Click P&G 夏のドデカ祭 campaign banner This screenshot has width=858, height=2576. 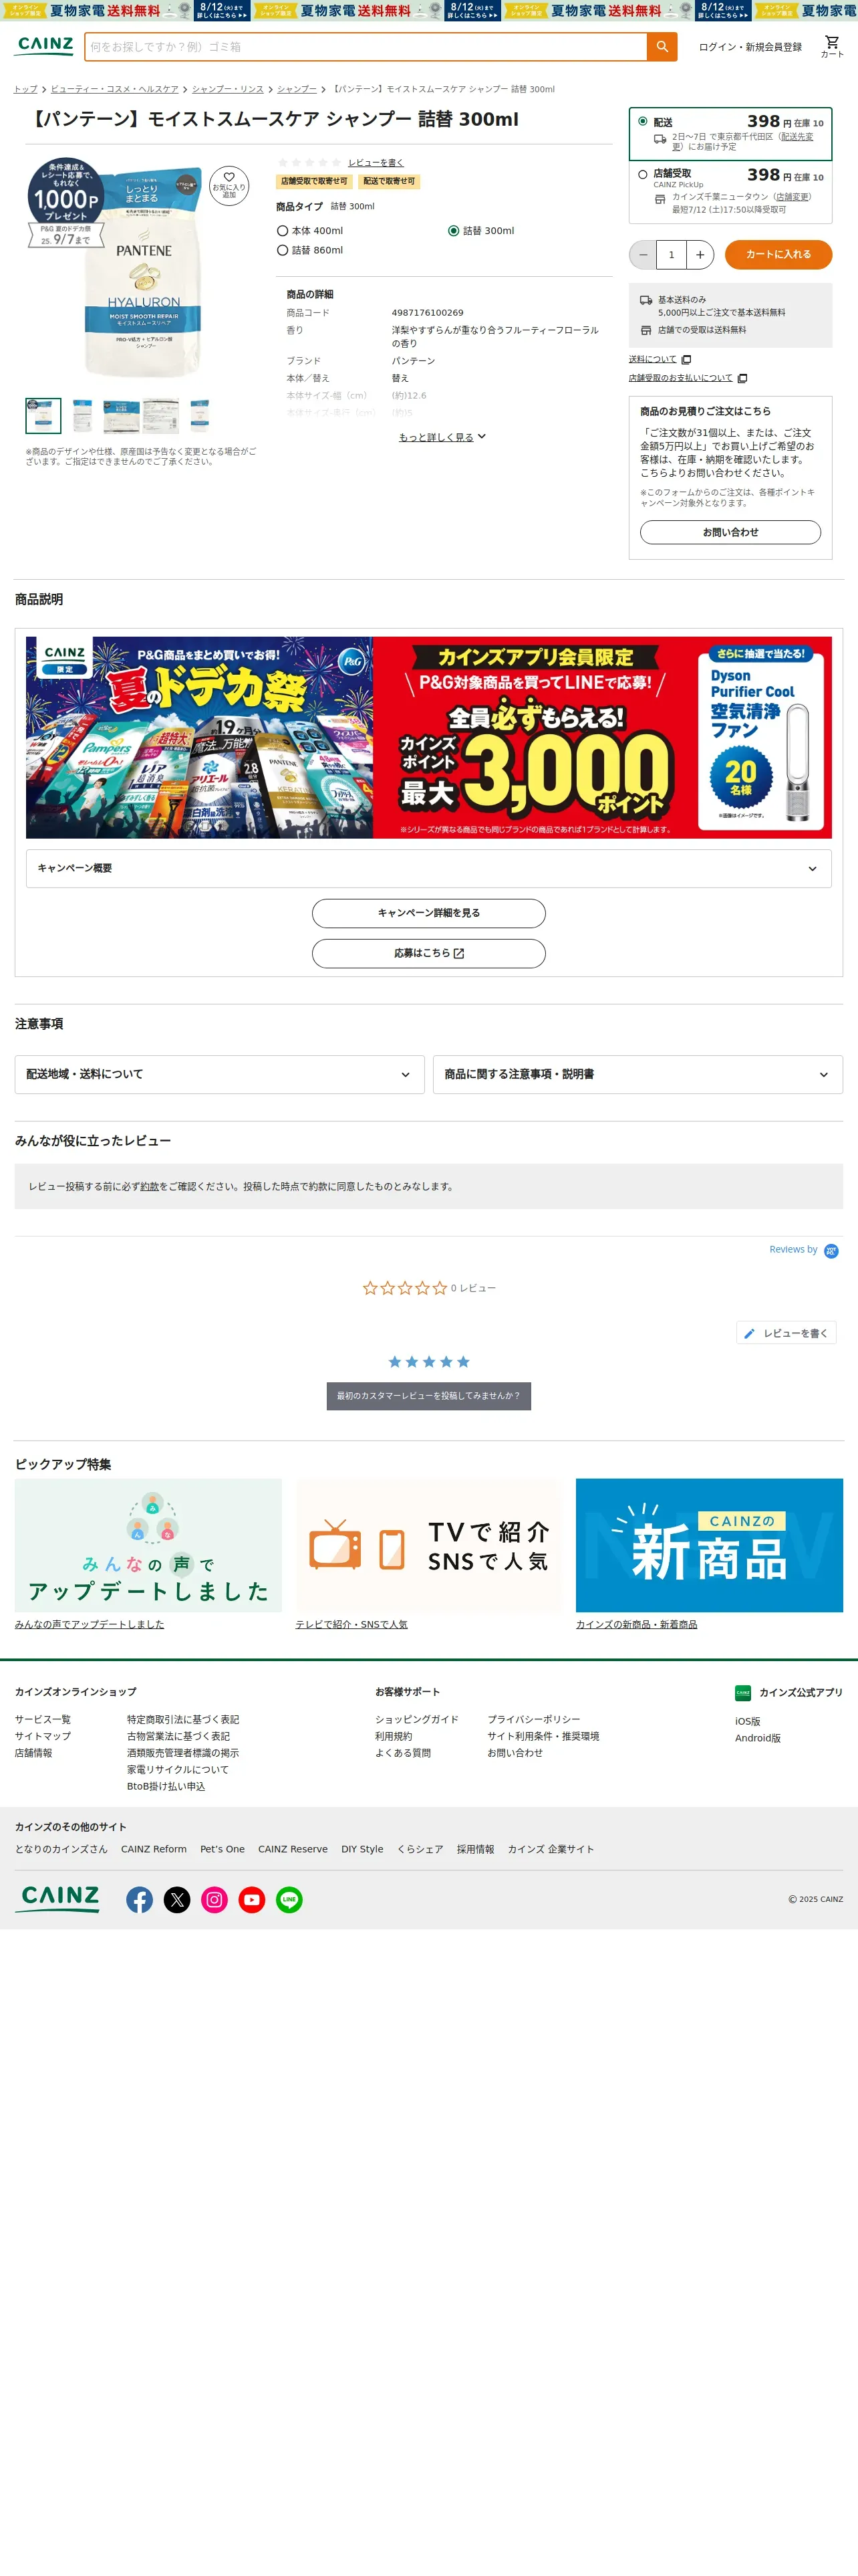click(x=428, y=738)
